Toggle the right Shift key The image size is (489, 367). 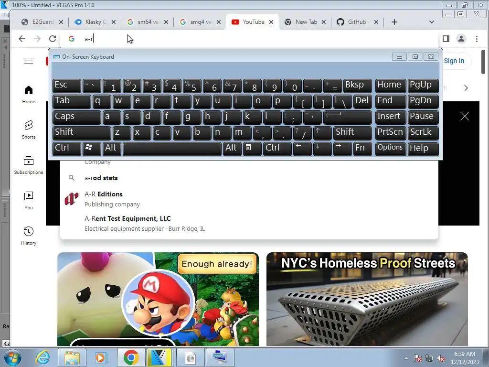(352, 133)
